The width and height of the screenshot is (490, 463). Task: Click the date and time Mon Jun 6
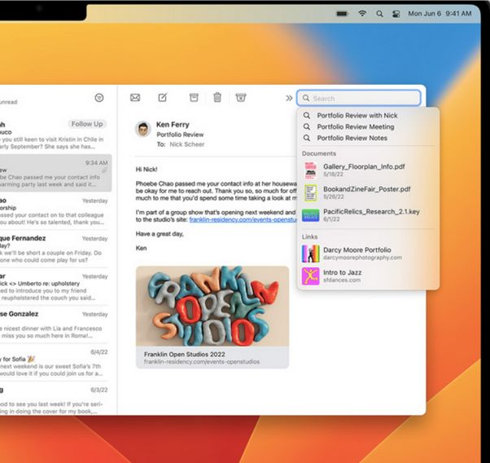440,14
